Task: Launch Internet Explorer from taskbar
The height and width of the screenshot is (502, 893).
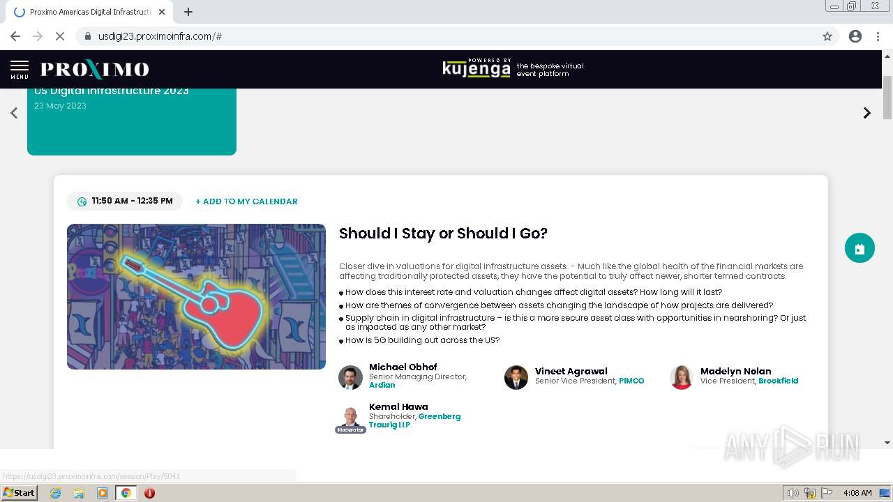Action: [56, 493]
